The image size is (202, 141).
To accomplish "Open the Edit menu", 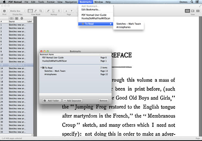I will pyautogui.click(x=33, y=2).
